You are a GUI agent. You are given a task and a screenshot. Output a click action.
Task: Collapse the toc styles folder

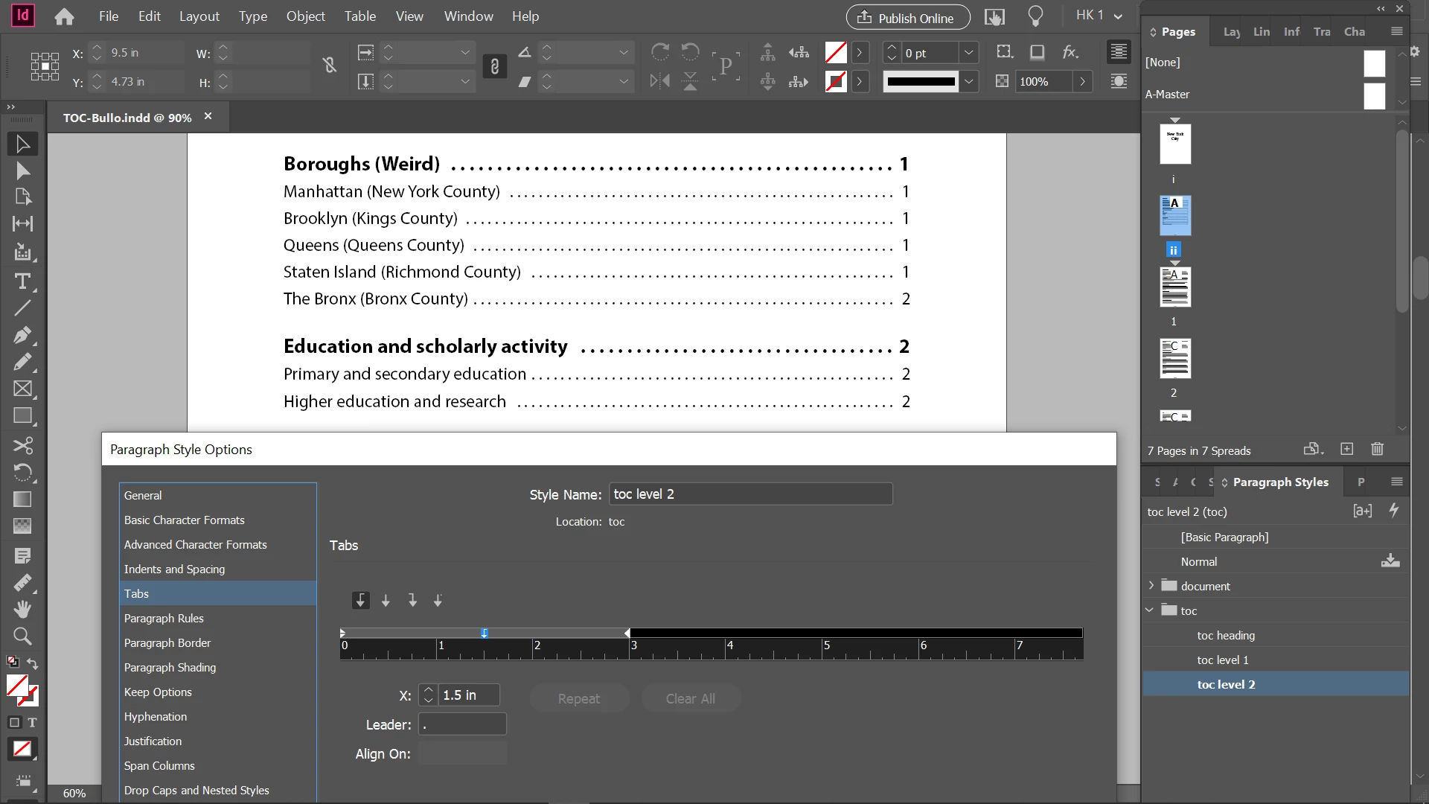coord(1150,610)
